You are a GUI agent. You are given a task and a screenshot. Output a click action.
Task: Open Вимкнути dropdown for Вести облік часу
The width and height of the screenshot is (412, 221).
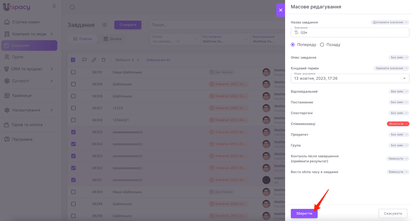pos(398,172)
